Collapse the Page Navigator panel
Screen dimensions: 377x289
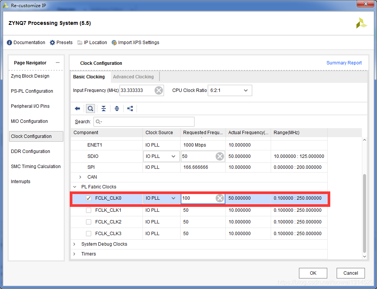click(57, 63)
